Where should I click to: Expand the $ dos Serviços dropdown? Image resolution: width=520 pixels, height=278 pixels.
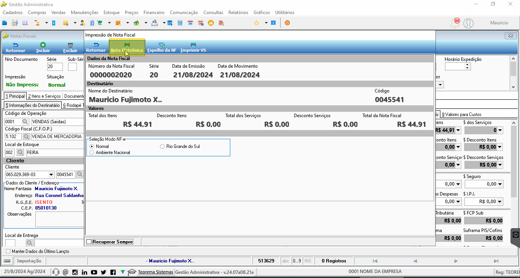click(x=500, y=130)
